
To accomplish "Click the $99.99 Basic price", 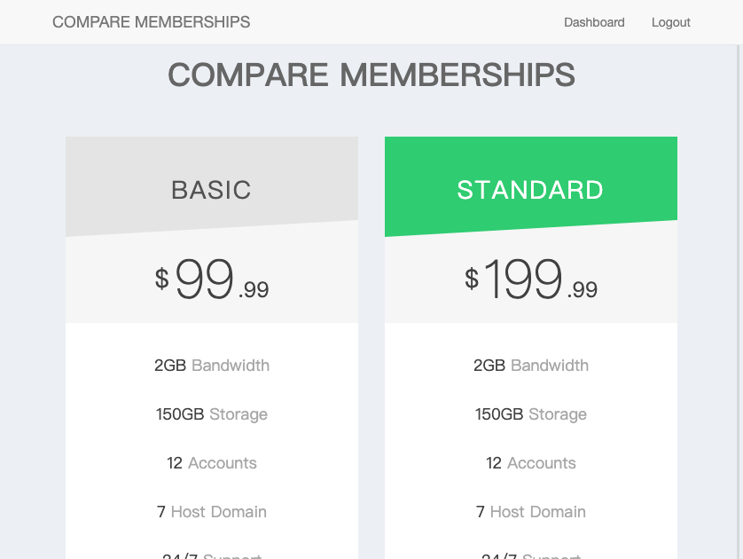I will pos(212,279).
